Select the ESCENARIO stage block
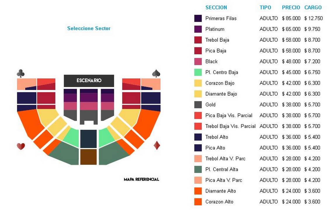Screen dimensions: 333x218 [89, 81]
